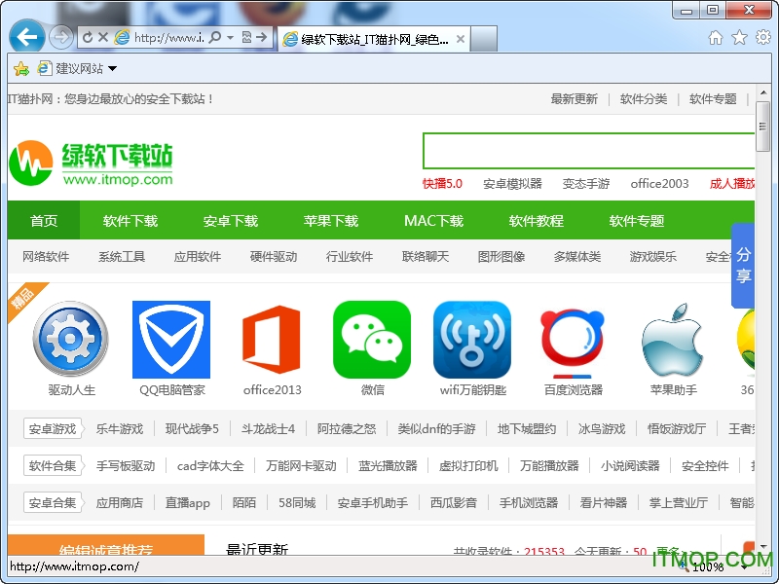Image resolution: width=779 pixels, height=584 pixels.
Task: Select 安卓下载 in nav bar
Action: (x=231, y=221)
